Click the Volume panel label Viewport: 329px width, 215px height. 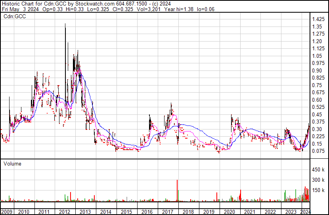[12, 164]
